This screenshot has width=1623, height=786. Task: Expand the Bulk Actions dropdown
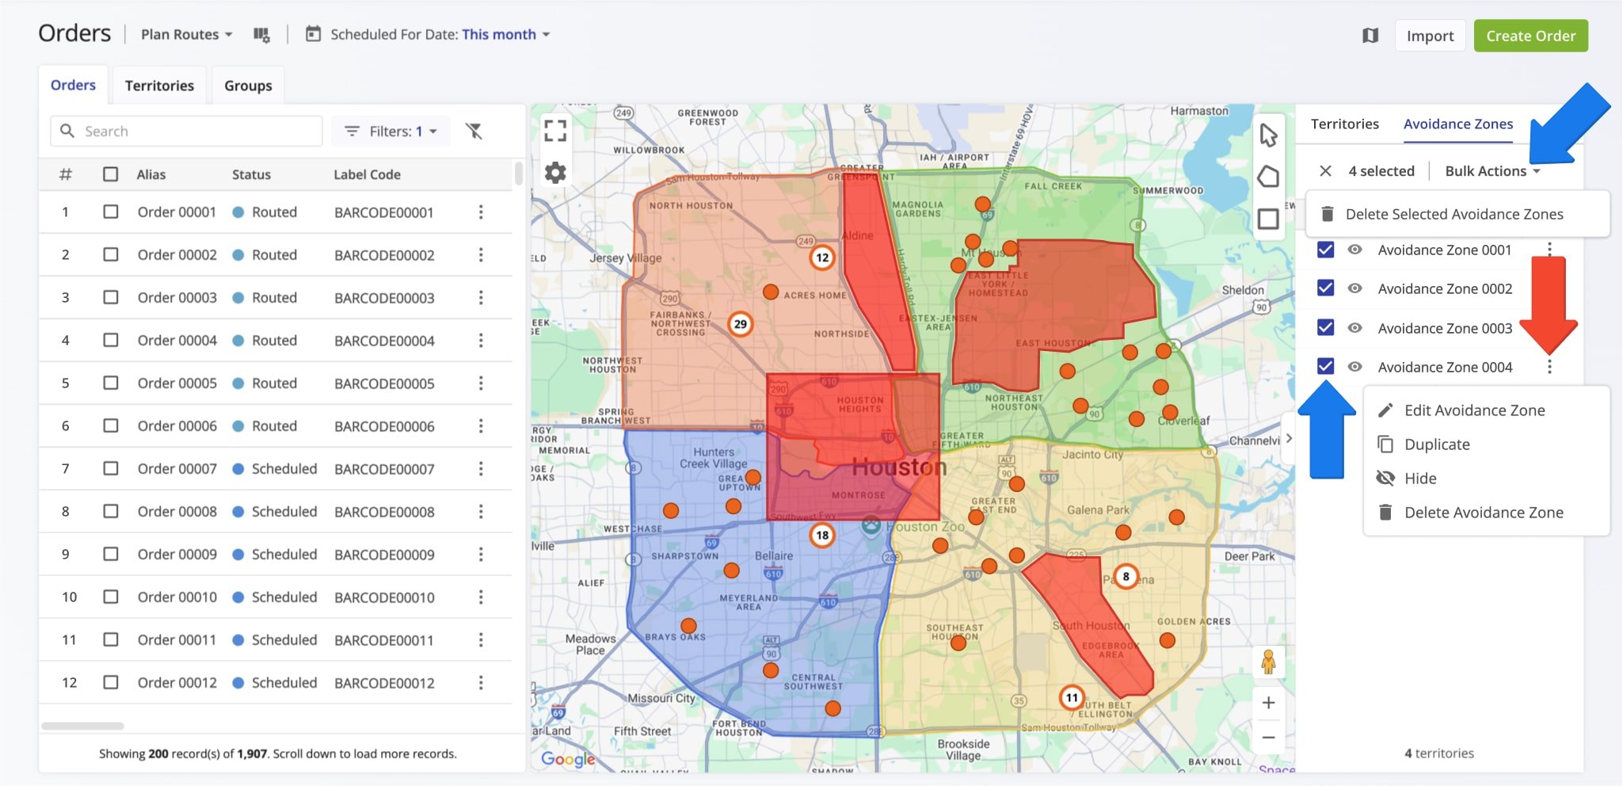point(1492,171)
